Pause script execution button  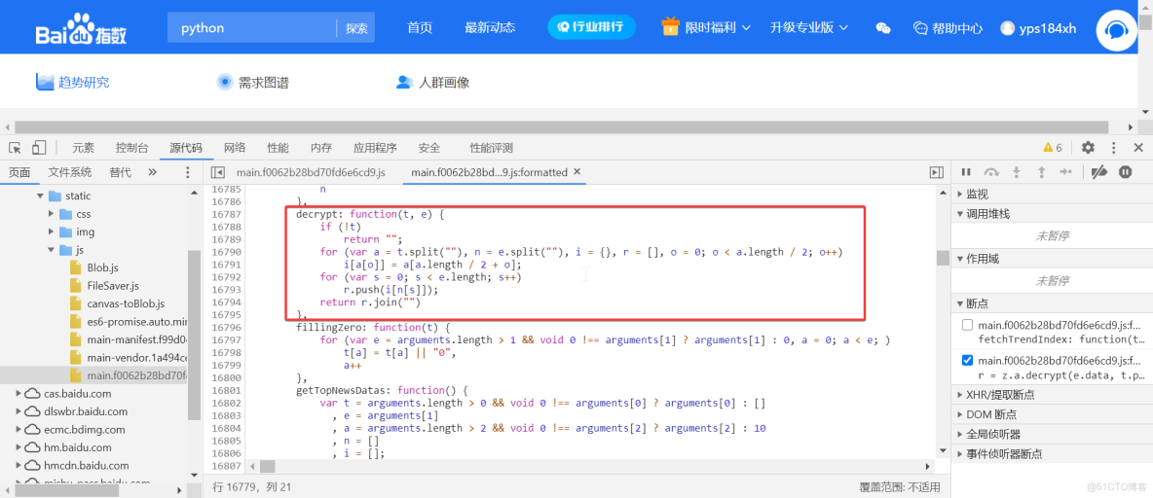click(966, 172)
